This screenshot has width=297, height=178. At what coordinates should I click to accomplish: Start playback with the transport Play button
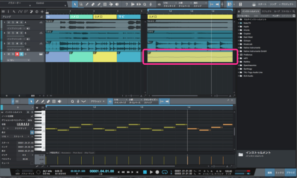coord(151,172)
